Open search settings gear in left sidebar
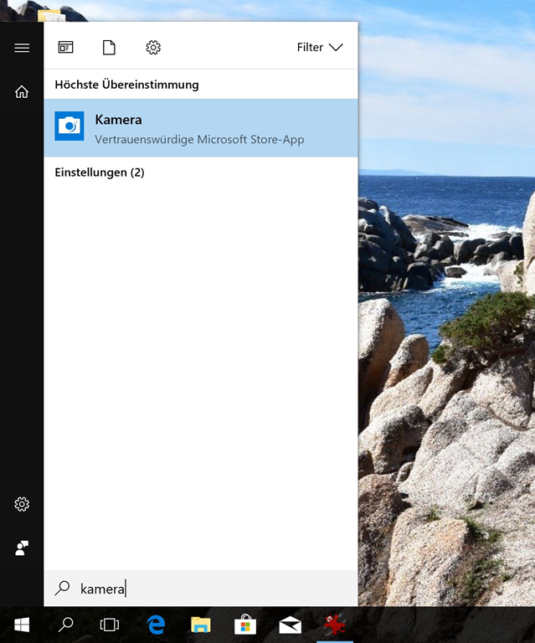Image resolution: width=535 pixels, height=643 pixels. click(x=22, y=504)
